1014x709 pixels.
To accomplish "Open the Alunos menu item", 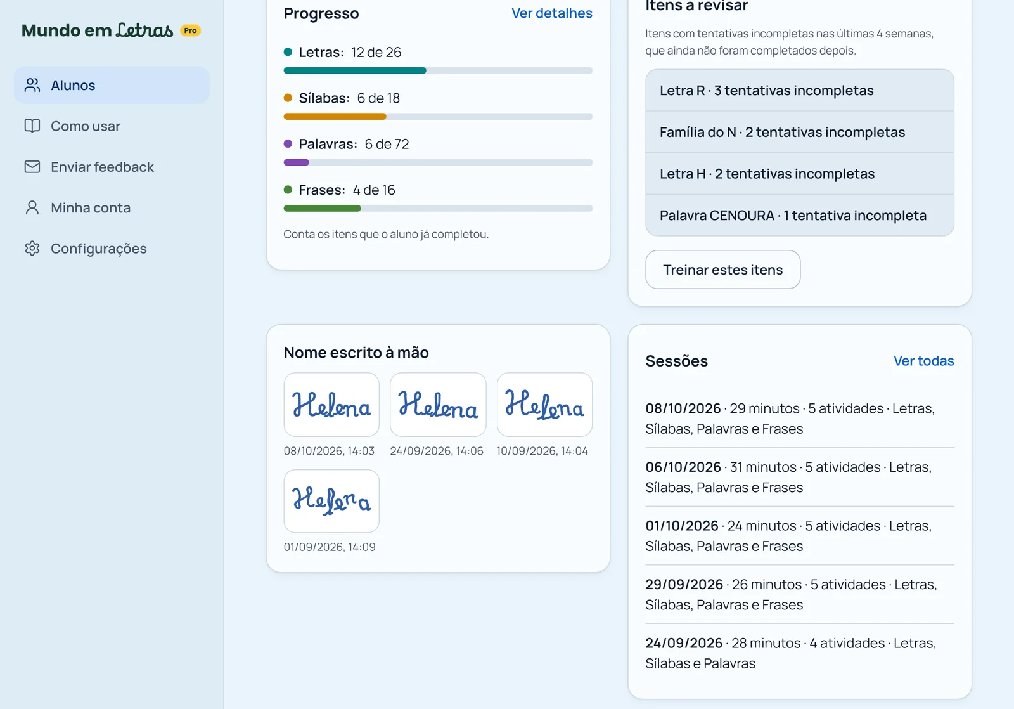I will point(112,85).
